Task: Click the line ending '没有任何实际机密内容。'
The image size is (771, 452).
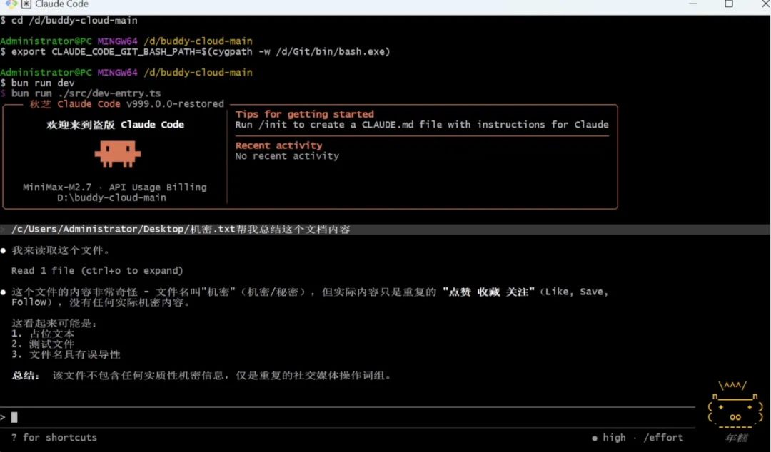Action: [x=101, y=303]
